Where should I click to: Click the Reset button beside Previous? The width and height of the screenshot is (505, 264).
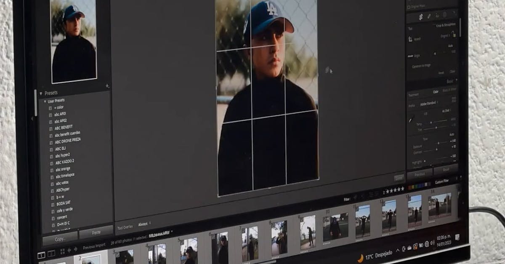click(446, 169)
